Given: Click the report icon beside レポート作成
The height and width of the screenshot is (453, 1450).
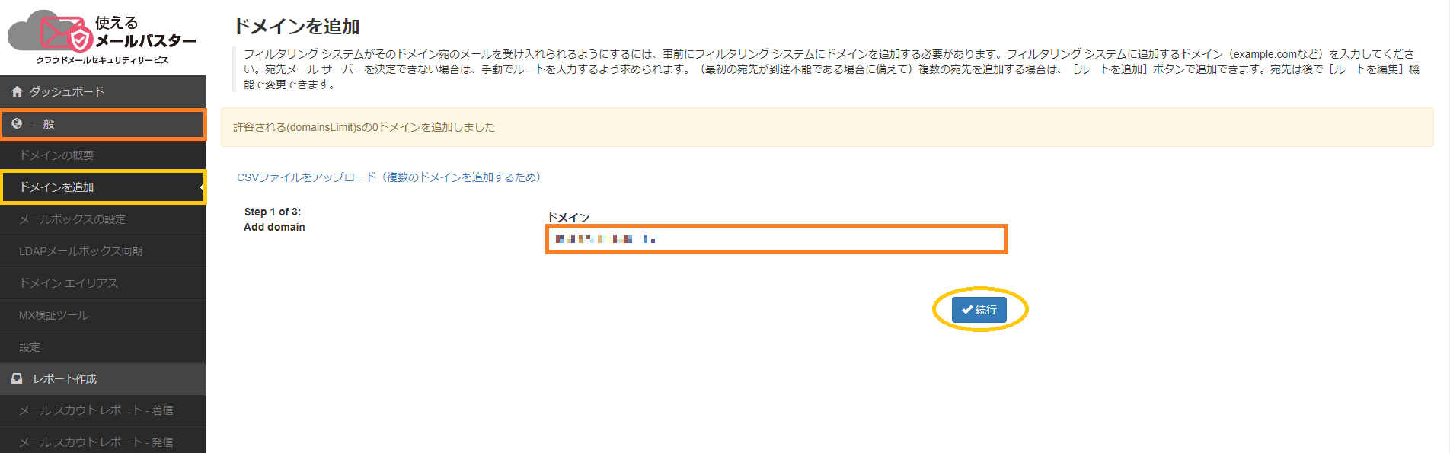Looking at the screenshot, I should (x=17, y=378).
